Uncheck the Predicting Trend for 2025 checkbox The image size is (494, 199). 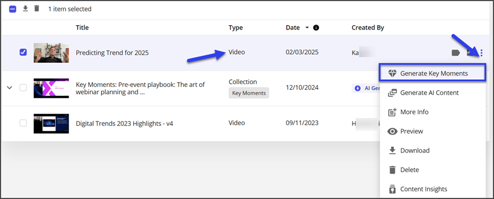(x=24, y=52)
